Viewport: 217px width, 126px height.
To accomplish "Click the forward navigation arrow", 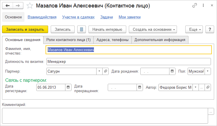I will [x=18, y=6].
